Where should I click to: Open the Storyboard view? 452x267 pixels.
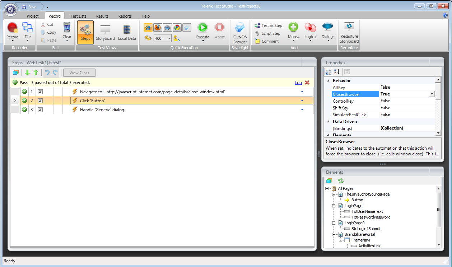(105, 32)
